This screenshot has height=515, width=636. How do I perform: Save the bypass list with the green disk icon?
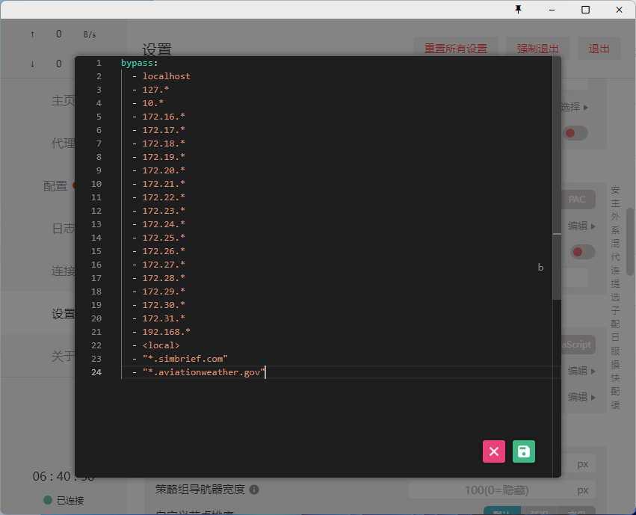(x=524, y=451)
